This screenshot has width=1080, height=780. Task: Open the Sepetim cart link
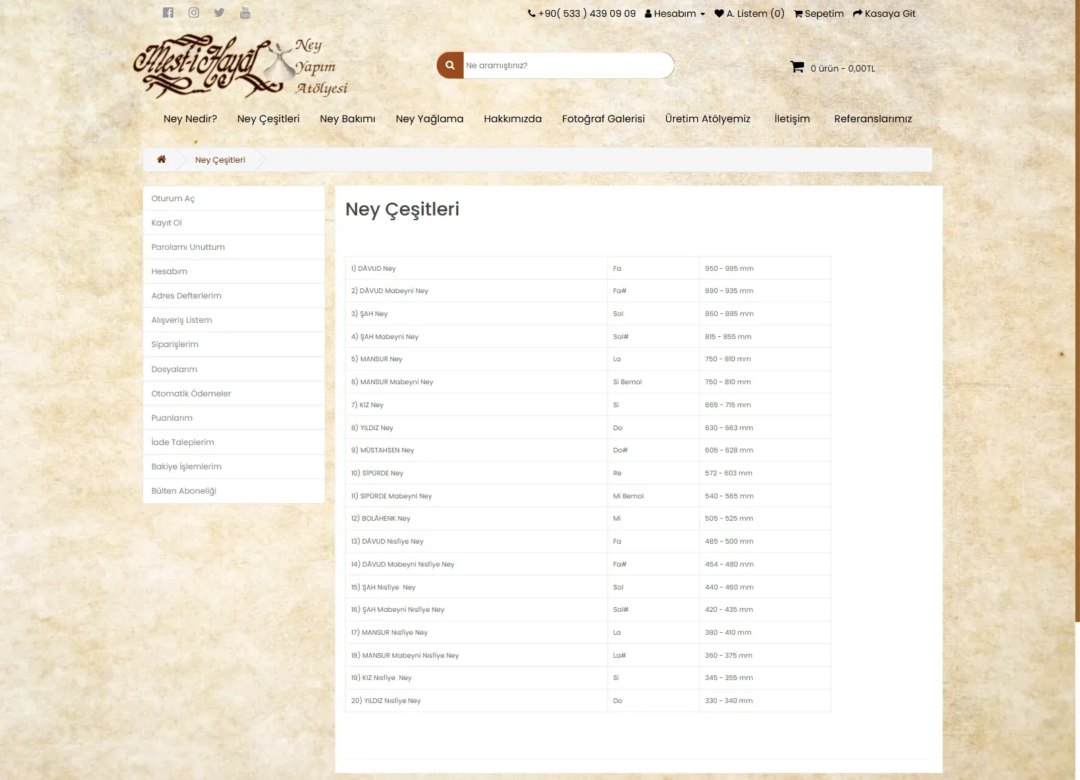819,14
